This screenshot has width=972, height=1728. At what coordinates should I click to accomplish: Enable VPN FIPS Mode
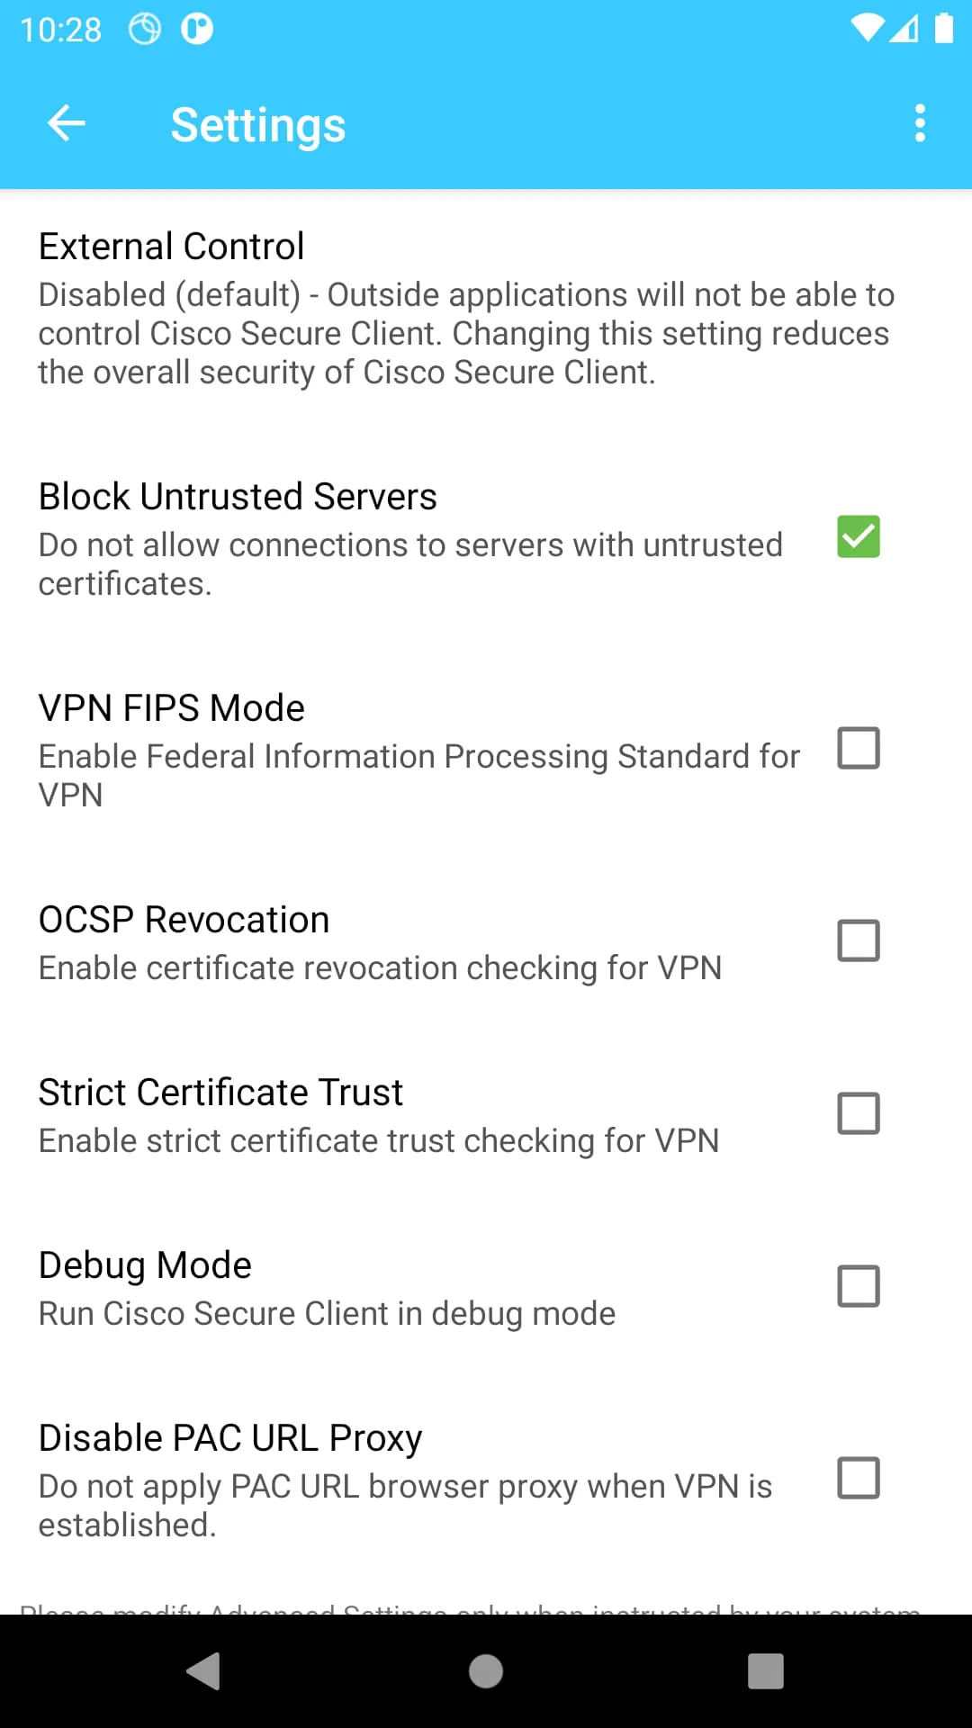[858, 748]
